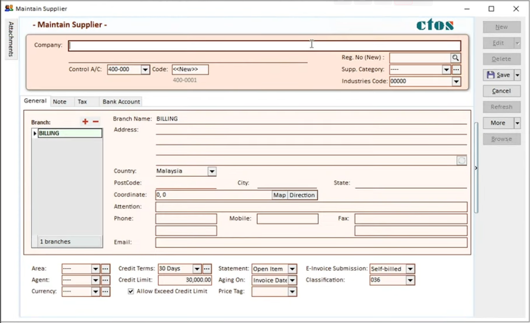Click the PostCode input field
The width and height of the screenshot is (530, 323).
tap(186, 183)
